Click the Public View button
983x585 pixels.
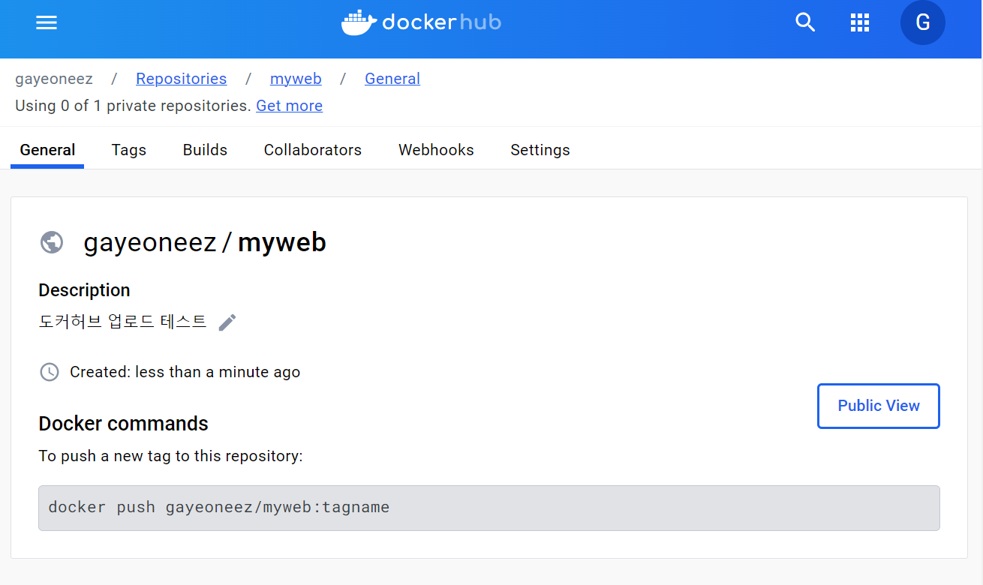point(879,406)
